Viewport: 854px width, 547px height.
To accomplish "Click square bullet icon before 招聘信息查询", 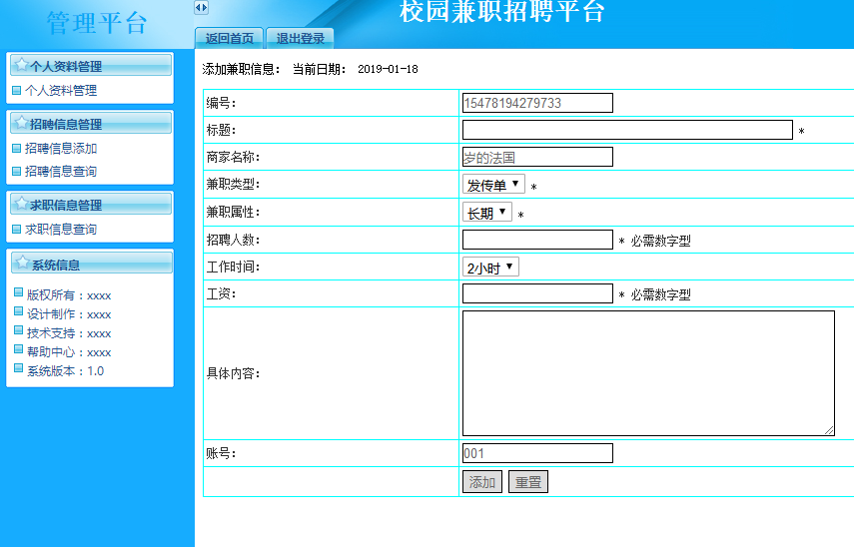I will click(16, 172).
